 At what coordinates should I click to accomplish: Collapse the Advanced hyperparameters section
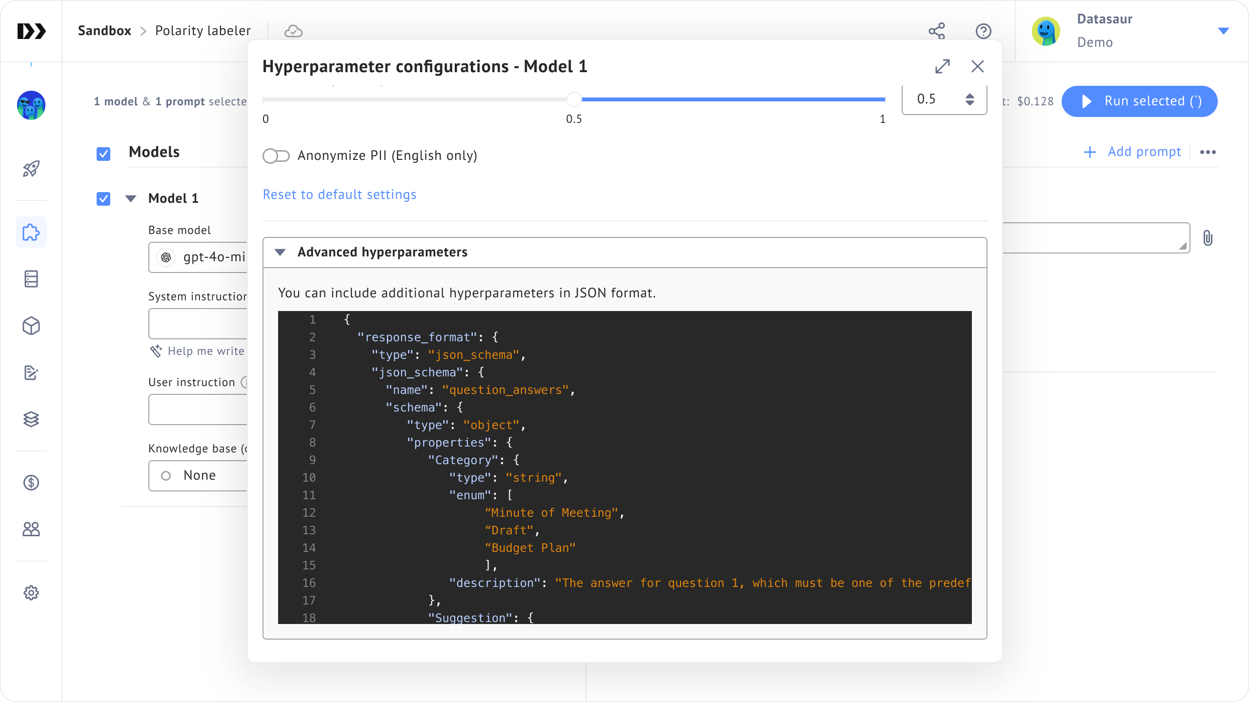[281, 252]
